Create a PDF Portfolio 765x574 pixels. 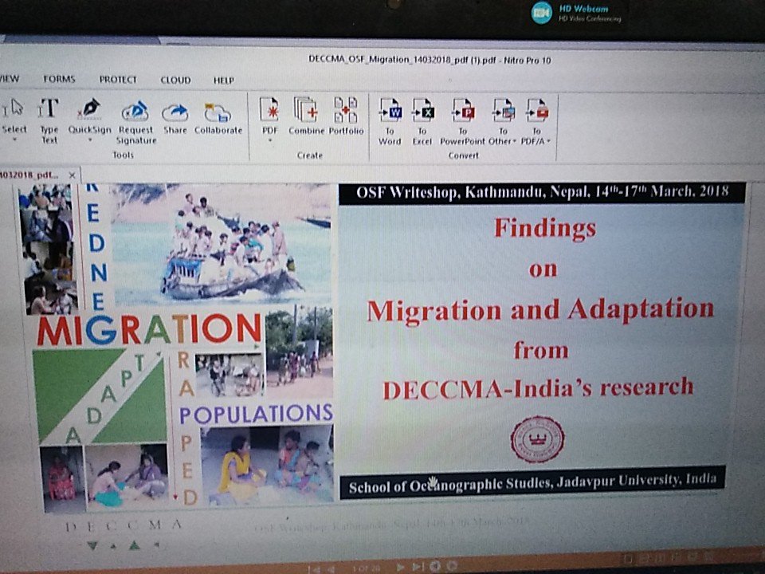click(346, 116)
